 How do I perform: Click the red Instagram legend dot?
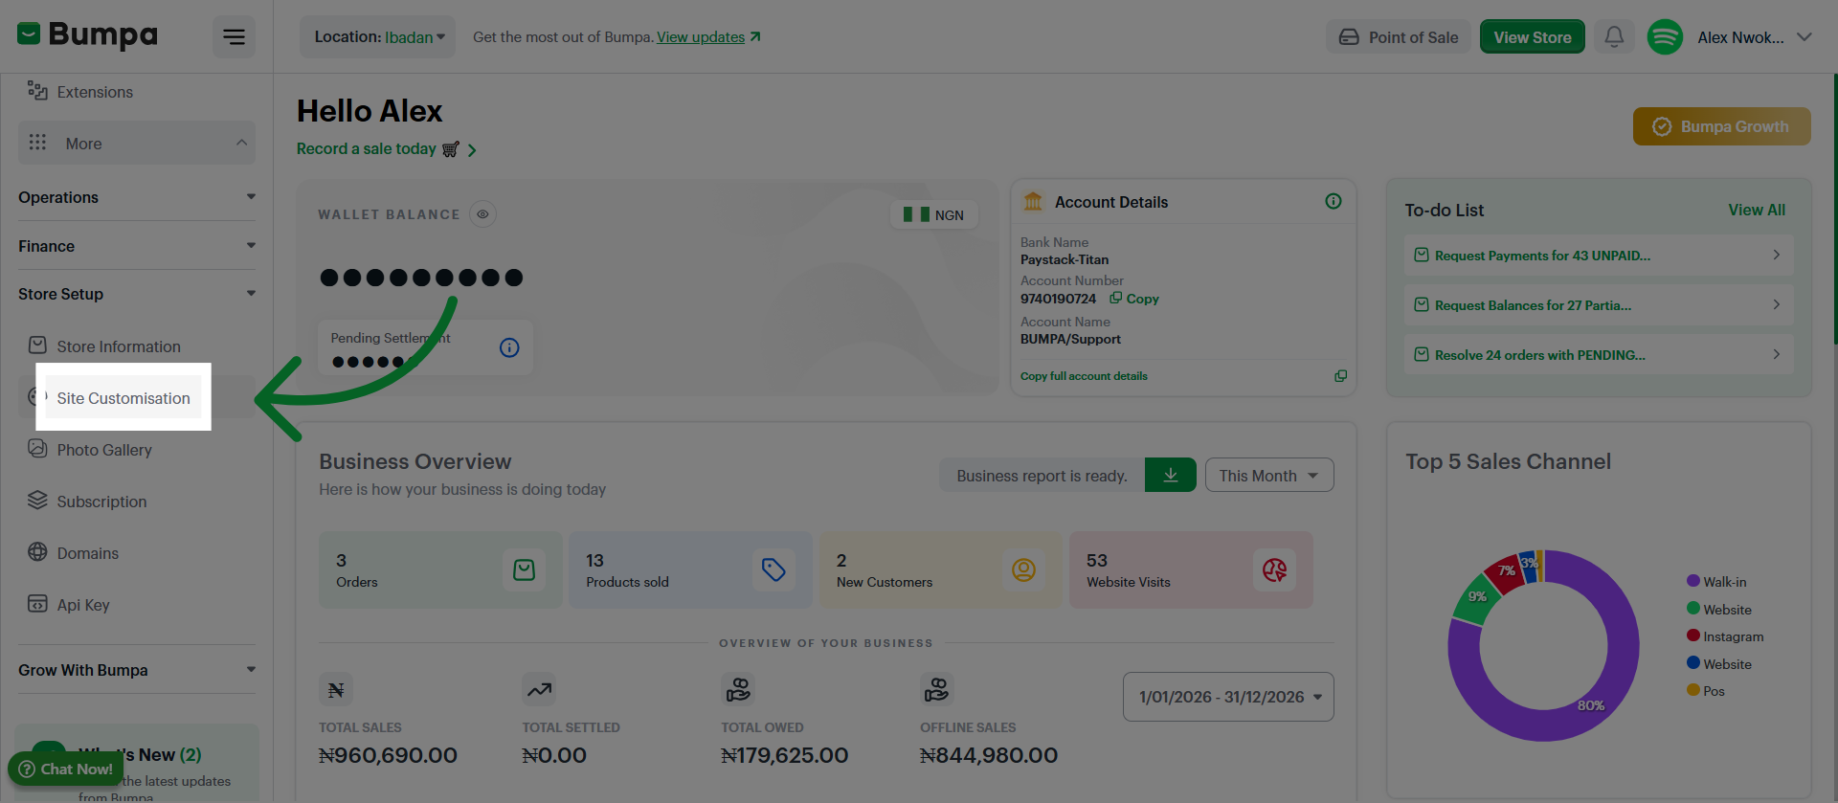[1693, 636]
